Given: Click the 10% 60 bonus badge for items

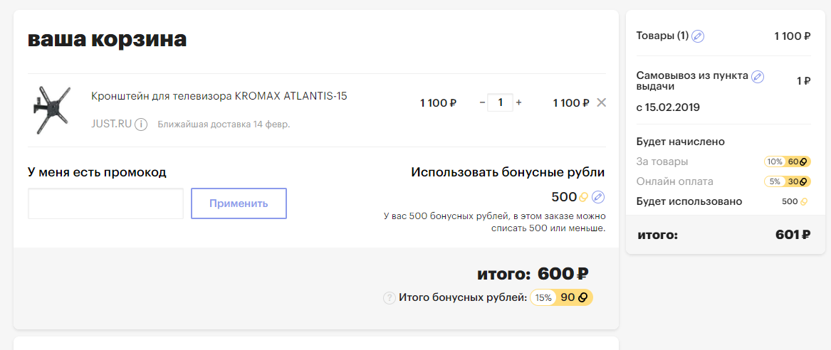Looking at the screenshot, I should pyautogui.click(x=787, y=161).
